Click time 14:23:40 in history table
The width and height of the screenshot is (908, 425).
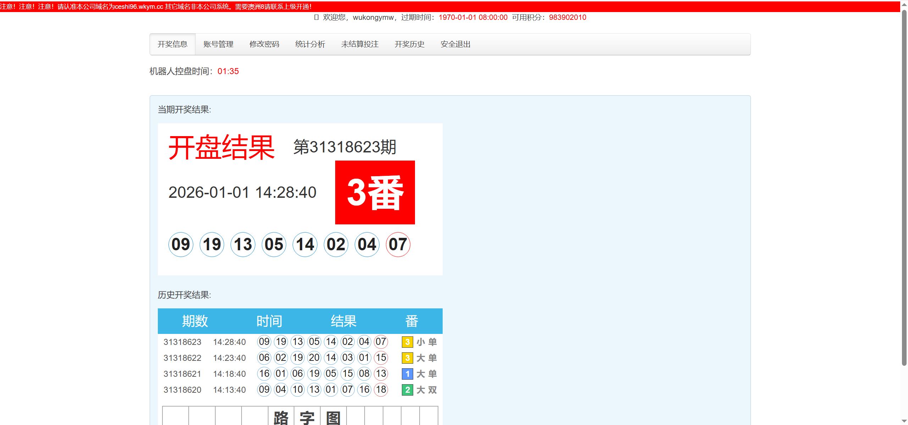pyautogui.click(x=229, y=358)
